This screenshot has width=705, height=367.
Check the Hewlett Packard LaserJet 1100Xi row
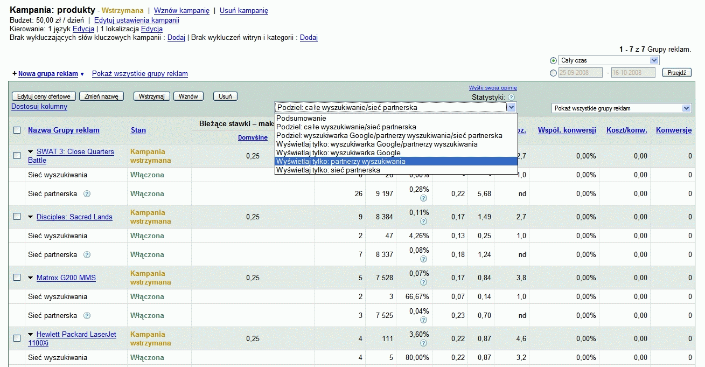[x=17, y=338]
